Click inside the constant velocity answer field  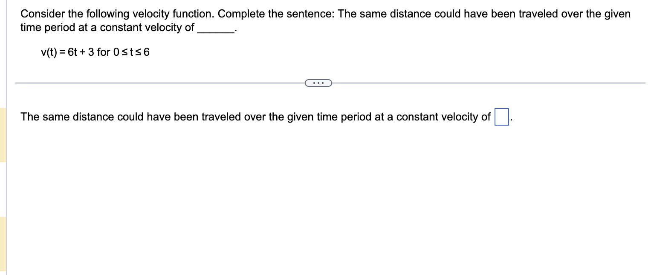click(x=501, y=116)
